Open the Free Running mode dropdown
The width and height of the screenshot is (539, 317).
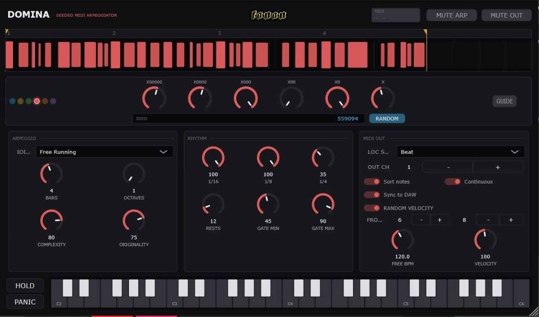pos(105,152)
